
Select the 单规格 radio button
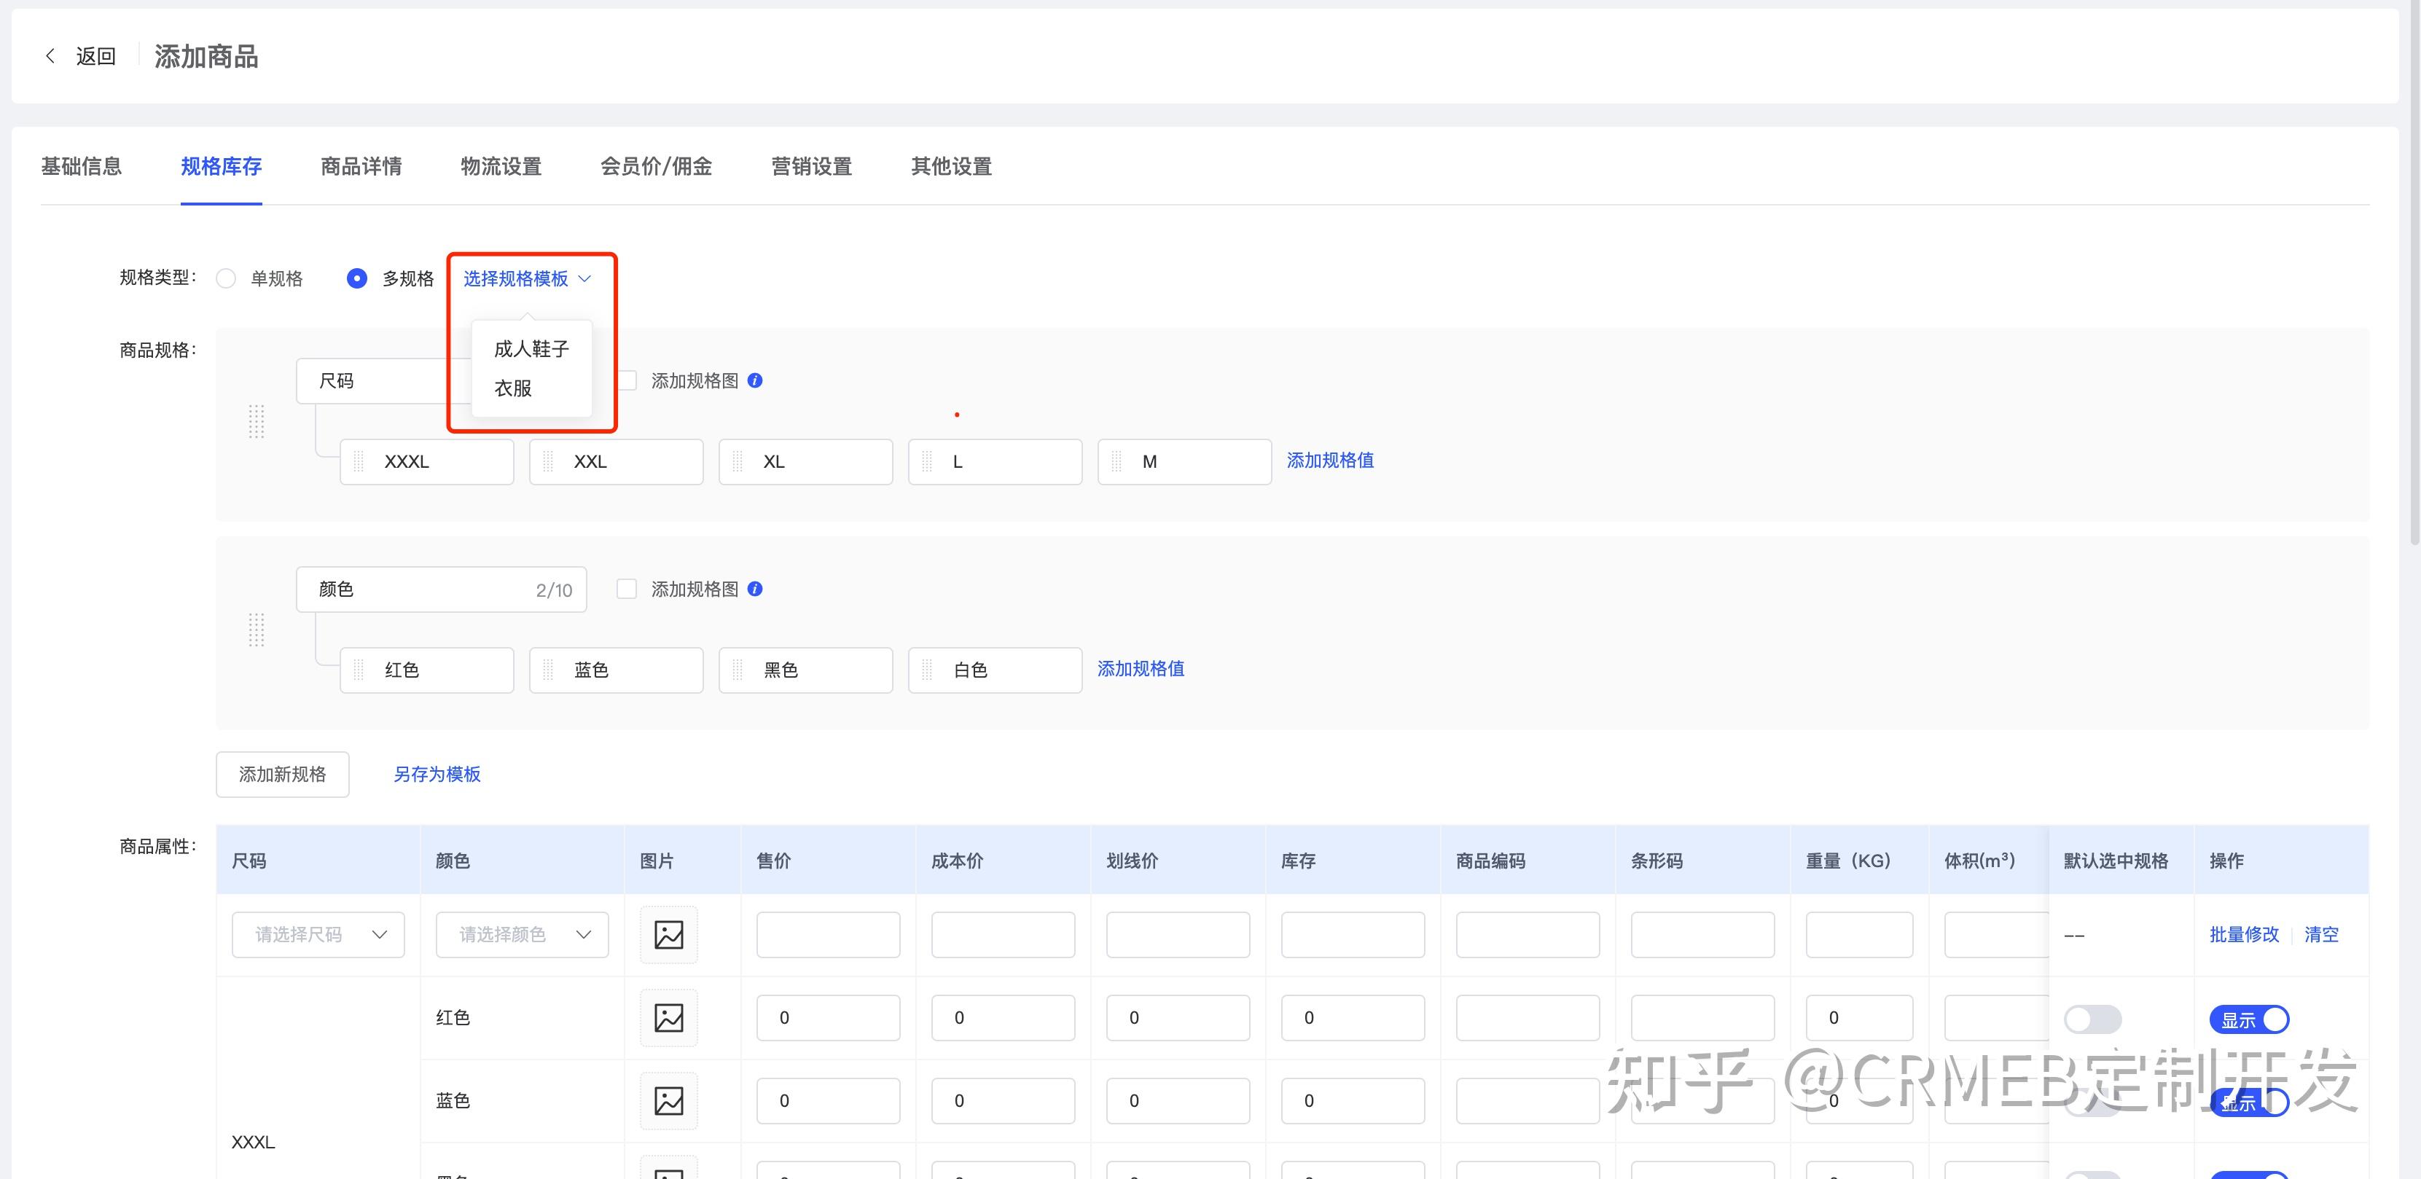tap(226, 279)
